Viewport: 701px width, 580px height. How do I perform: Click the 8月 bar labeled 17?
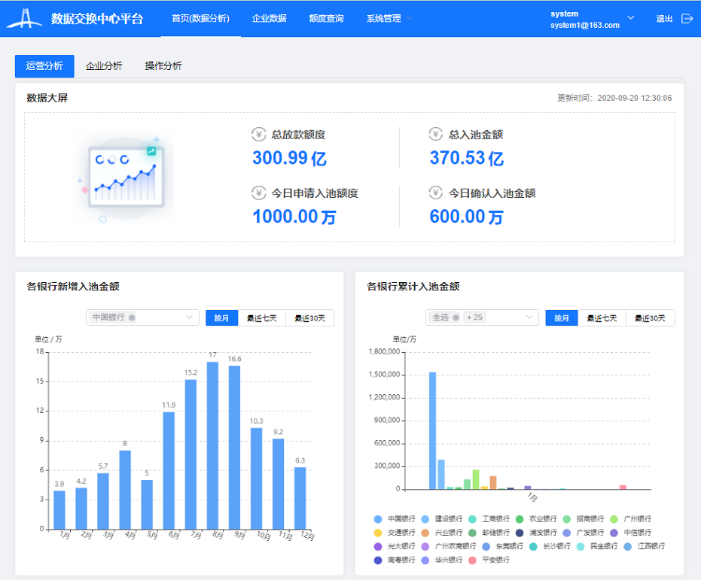pos(212,445)
